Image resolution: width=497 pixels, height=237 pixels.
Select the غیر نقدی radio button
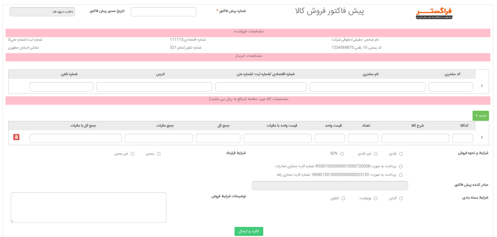point(375,154)
